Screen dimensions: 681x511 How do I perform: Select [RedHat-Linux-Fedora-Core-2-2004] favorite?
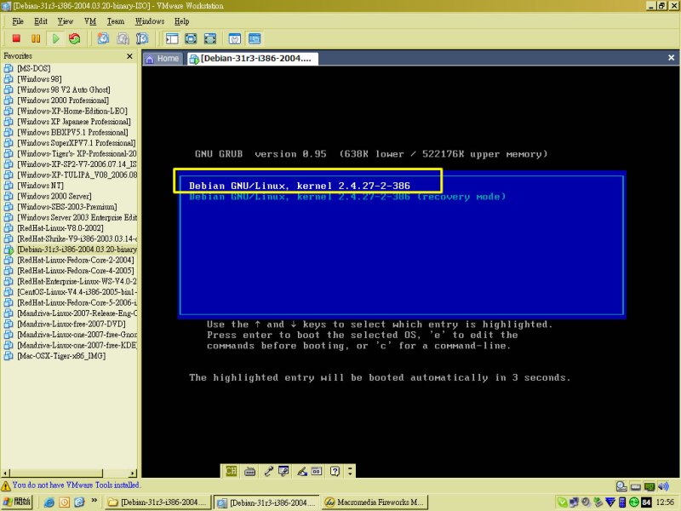(x=76, y=261)
